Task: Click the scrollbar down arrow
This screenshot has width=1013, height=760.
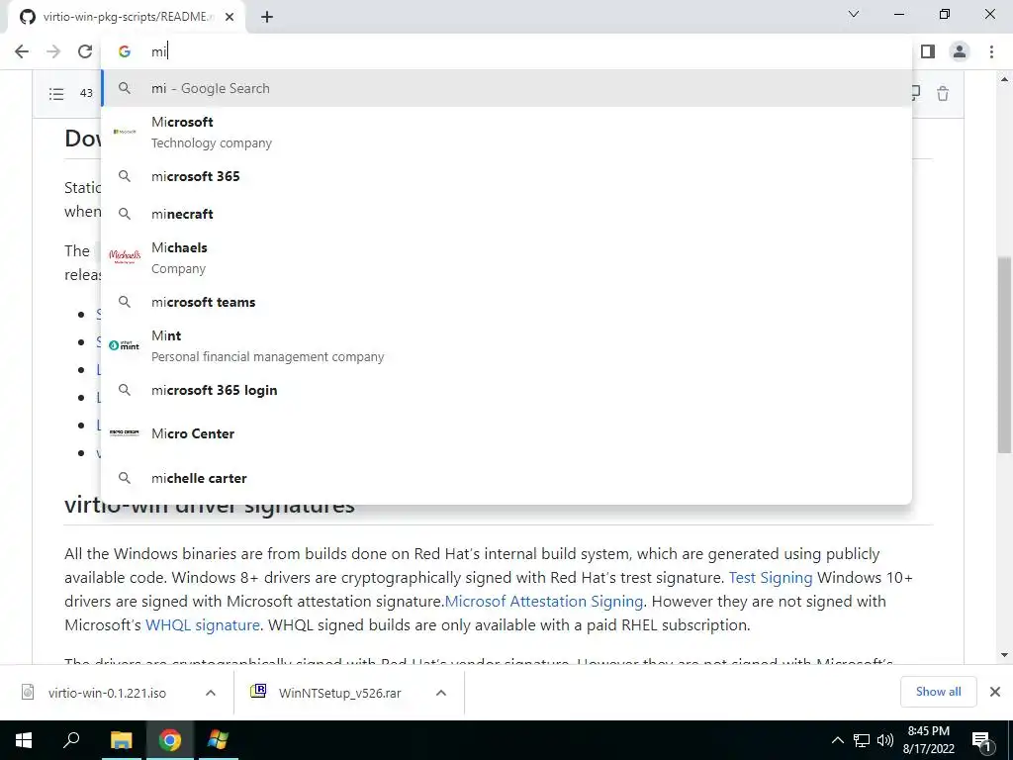Action: [1004, 655]
